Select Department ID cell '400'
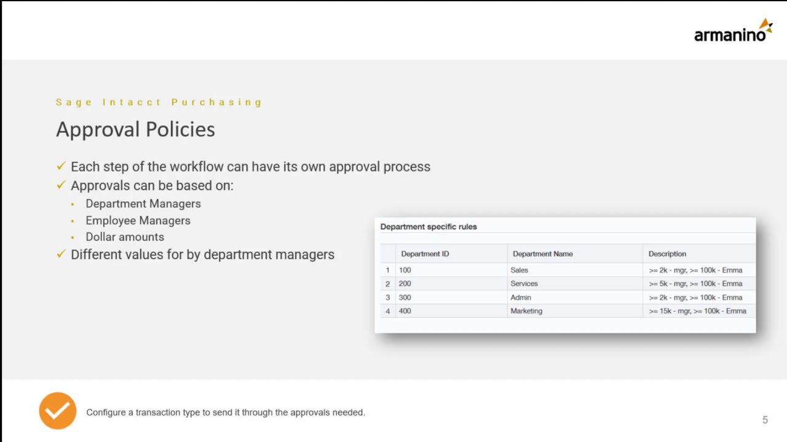Viewport: 787px width, 442px height. coord(451,311)
